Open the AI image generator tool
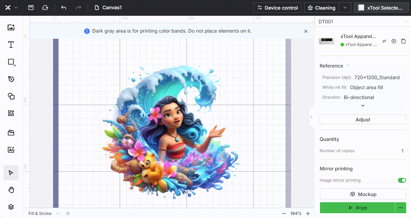The width and height of the screenshot is (411, 218). point(11,149)
